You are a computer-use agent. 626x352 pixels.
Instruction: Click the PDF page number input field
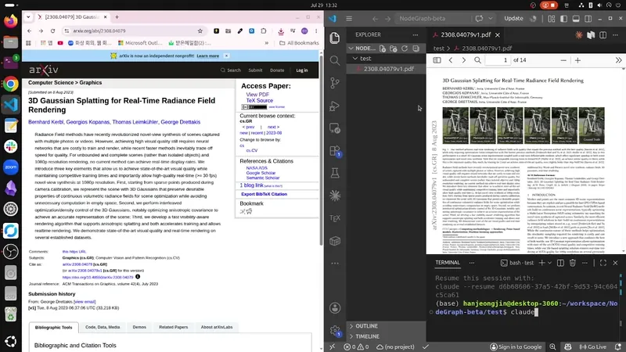click(498, 60)
